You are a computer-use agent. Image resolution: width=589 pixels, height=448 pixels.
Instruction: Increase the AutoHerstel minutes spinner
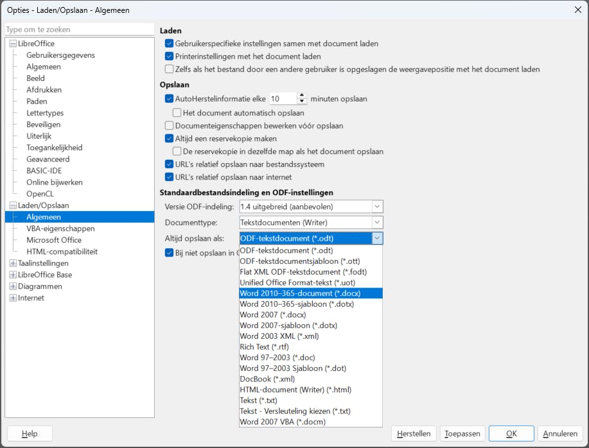[x=302, y=96]
